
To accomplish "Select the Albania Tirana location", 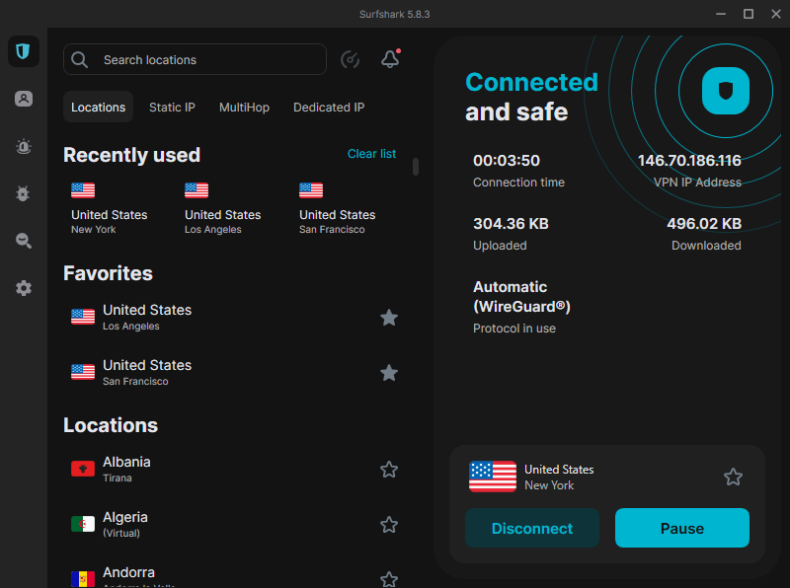I will (x=234, y=470).
